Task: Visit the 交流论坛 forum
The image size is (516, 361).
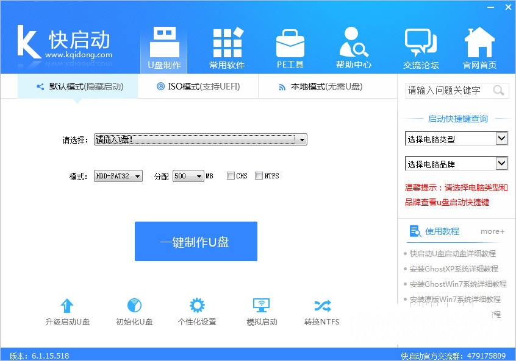Action: [x=421, y=46]
